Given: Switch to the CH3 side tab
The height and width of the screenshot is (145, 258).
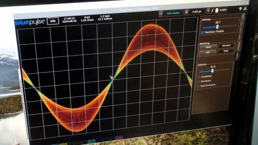Looking at the screenshot, I should pos(241,30).
